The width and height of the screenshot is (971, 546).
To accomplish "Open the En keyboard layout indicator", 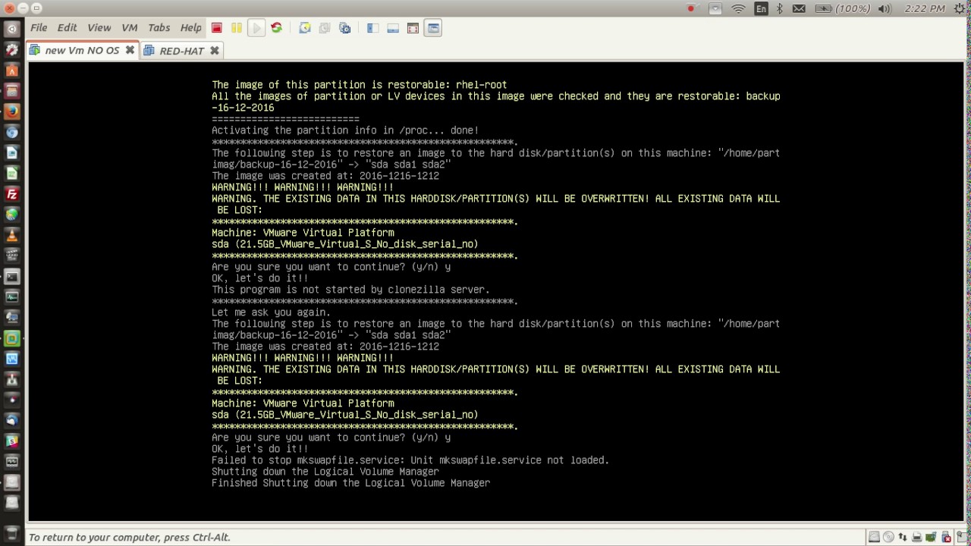I will coord(761,8).
